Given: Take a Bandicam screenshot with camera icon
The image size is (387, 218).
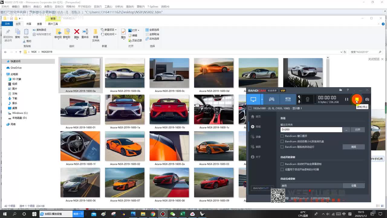Looking at the screenshot, I should coord(367,99).
